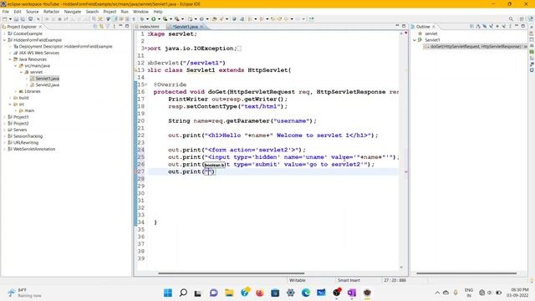This screenshot has height=301, width=535.
Task: Toggle Hide Fields in Outline toolbar
Action: pos(485,26)
